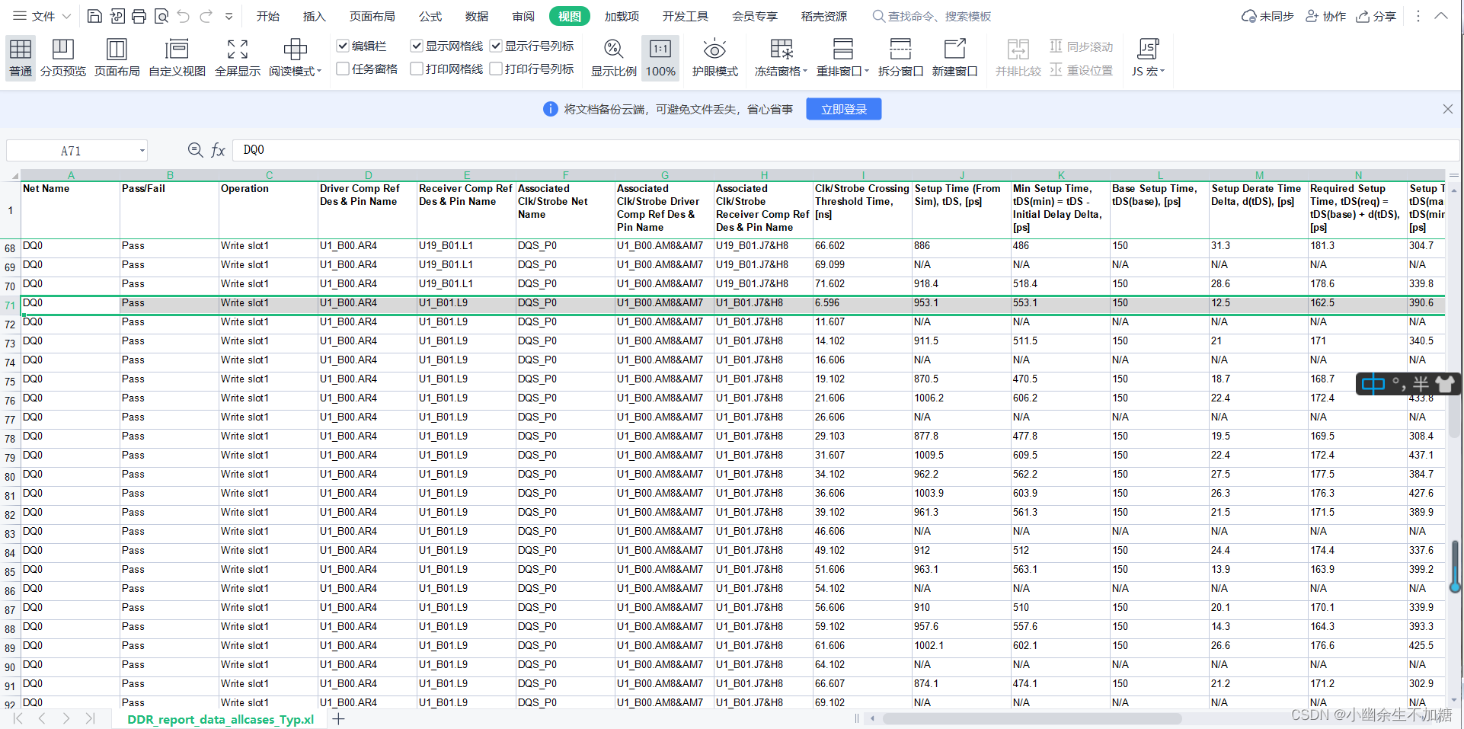This screenshot has width=1464, height=729.
Task: Open the File (文件) menu dropdown
Action: coord(43,16)
